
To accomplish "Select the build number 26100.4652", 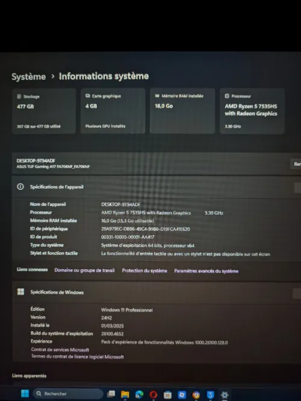I will (x=112, y=334).
